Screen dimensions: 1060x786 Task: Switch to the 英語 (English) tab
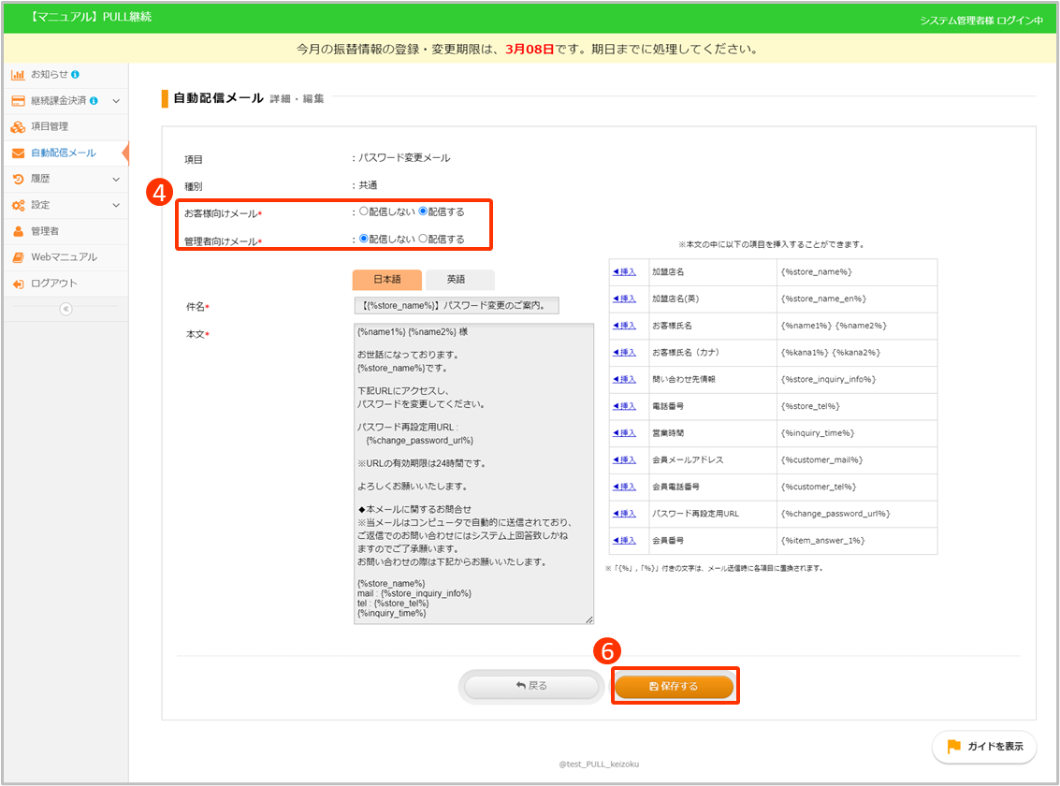(x=458, y=279)
